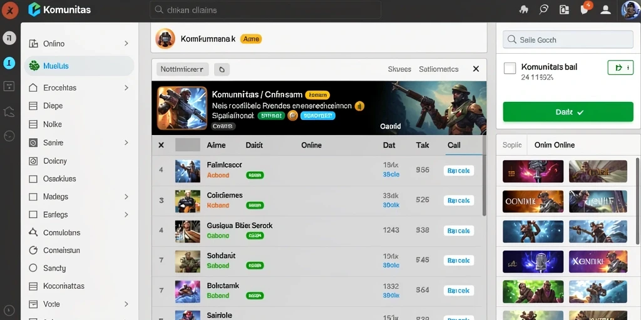
Task: Toggle the Esrfegs checkbox in sidebar
Action: [34, 214]
